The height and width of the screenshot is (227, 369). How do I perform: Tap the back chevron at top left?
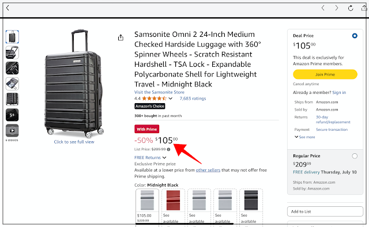[x=7, y=8]
